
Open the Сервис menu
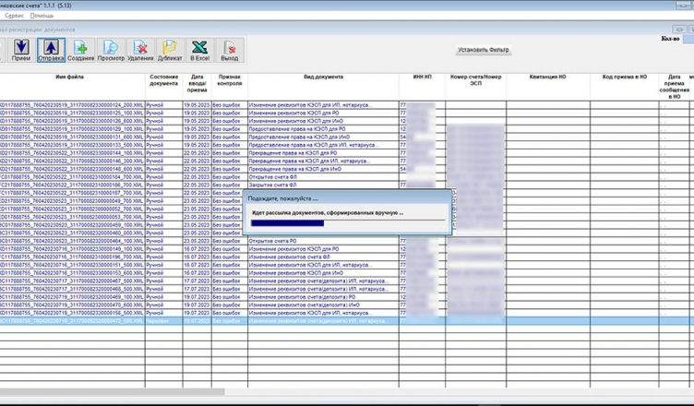14,16
